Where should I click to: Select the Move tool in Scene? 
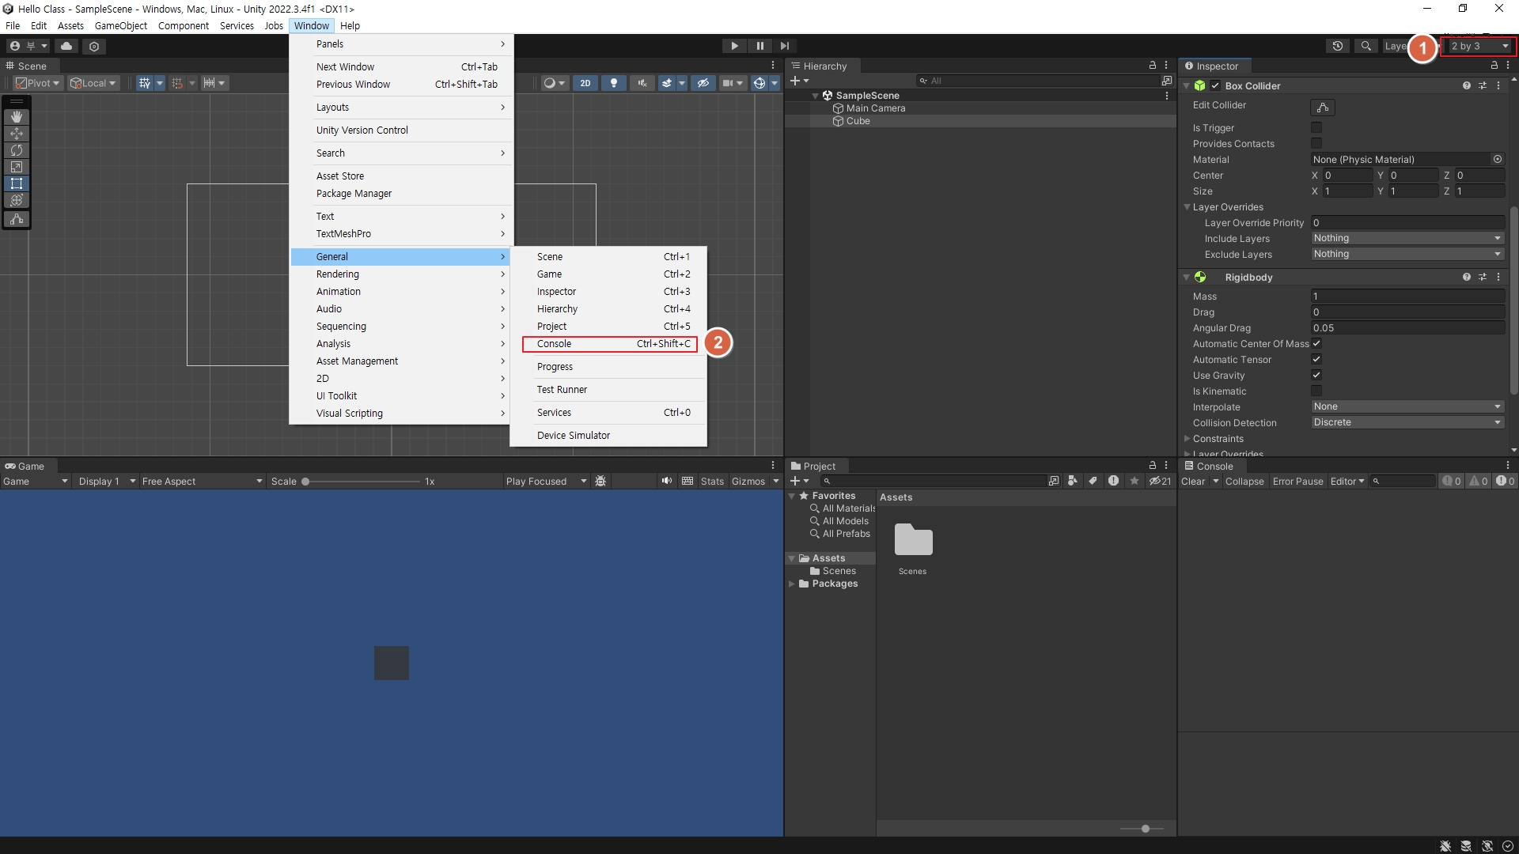(x=17, y=134)
